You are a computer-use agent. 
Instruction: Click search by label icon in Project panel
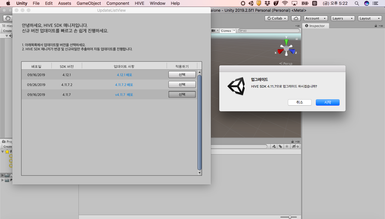point(280,146)
